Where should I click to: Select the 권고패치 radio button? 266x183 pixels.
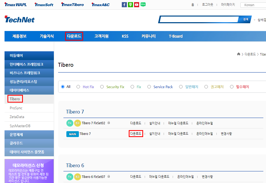click(x=206, y=87)
